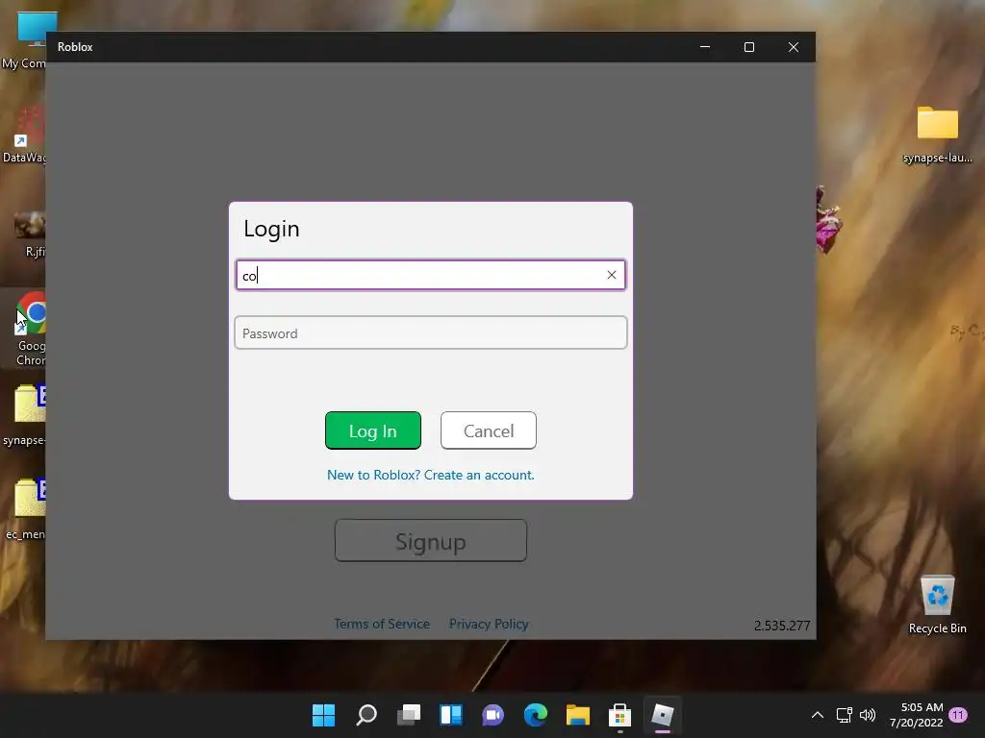Select the DataWag desktop shortcut
Screen dimensions: 985x738
[x=24, y=135]
